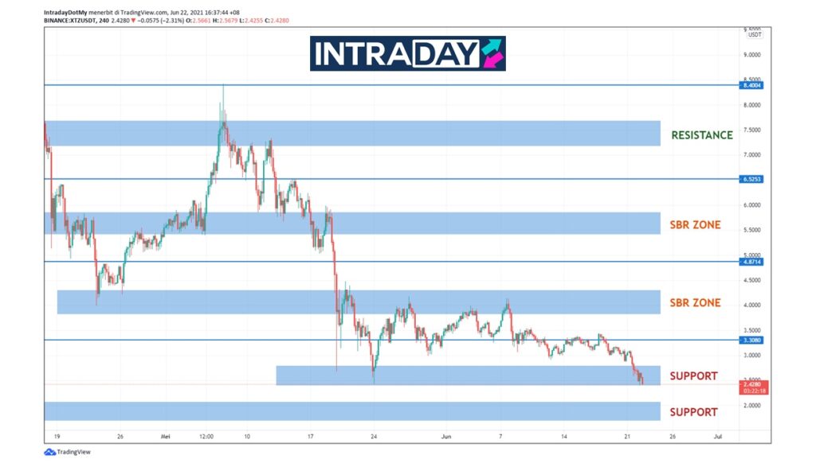
Task: Select the 8.4004 price level label
Action: (751, 85)
